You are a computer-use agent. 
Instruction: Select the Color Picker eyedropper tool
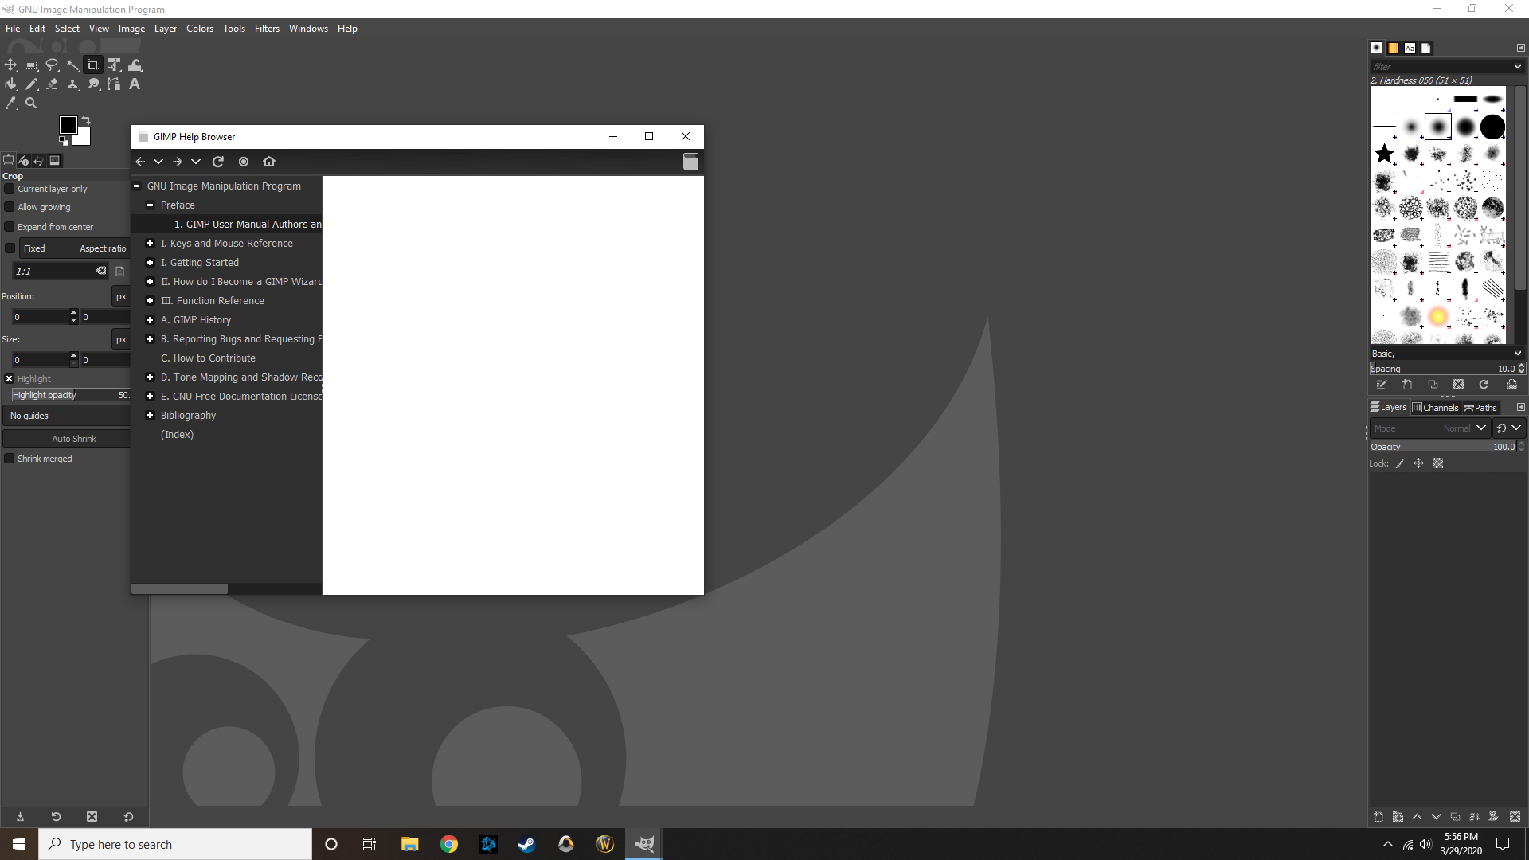point(11,103)
